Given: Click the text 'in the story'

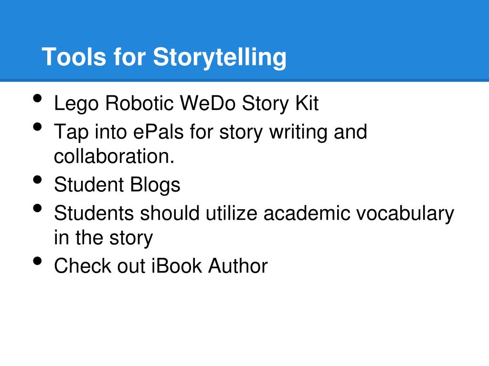Looking at the screenshot, I should [104, 238].
